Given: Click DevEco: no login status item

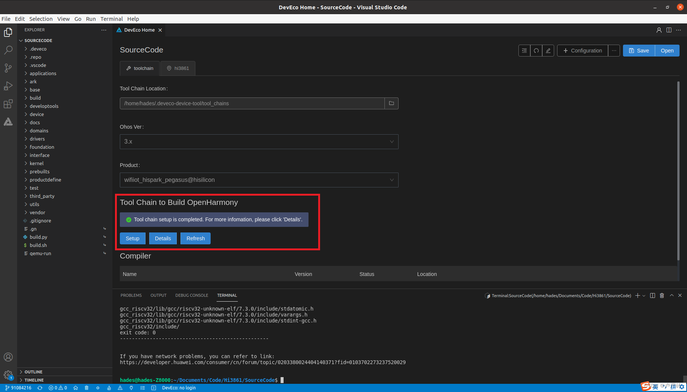Looking at the screenshot, I should 179,388.
